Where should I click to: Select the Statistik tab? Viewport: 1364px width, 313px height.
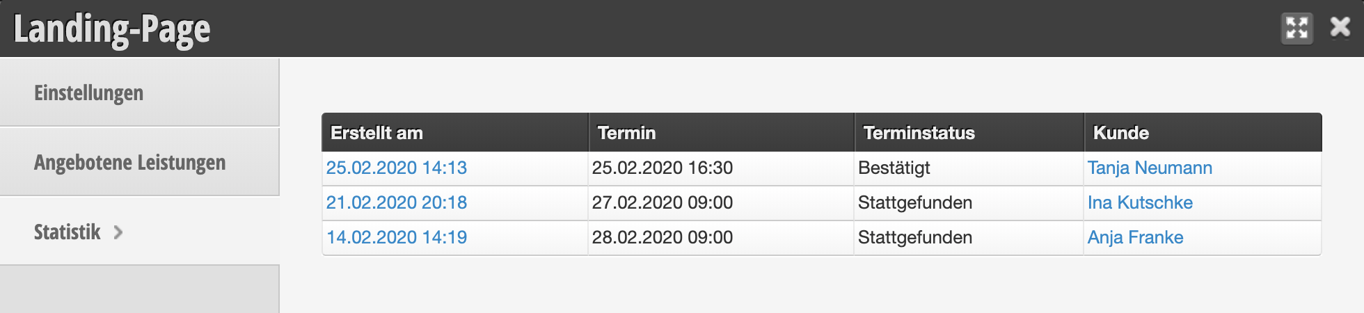coord(139,232)
